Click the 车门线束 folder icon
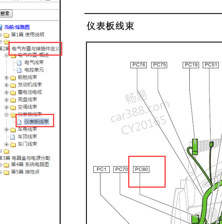Viewport: 222px width, 224px height. point(13,145)
